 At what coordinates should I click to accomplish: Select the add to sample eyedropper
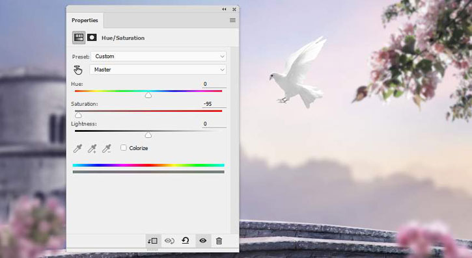[x=92, y=148]
